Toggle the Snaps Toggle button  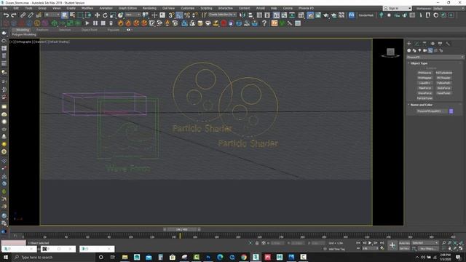point(172,15)
